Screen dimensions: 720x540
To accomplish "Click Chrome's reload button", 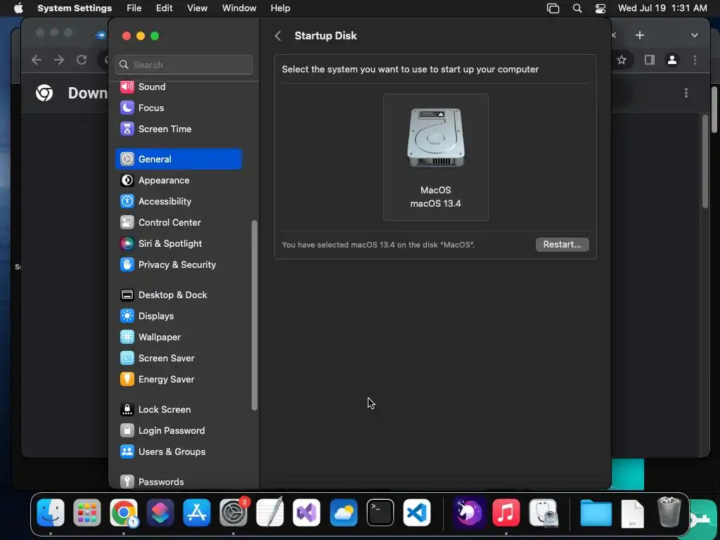I will (x=82, y=60).
